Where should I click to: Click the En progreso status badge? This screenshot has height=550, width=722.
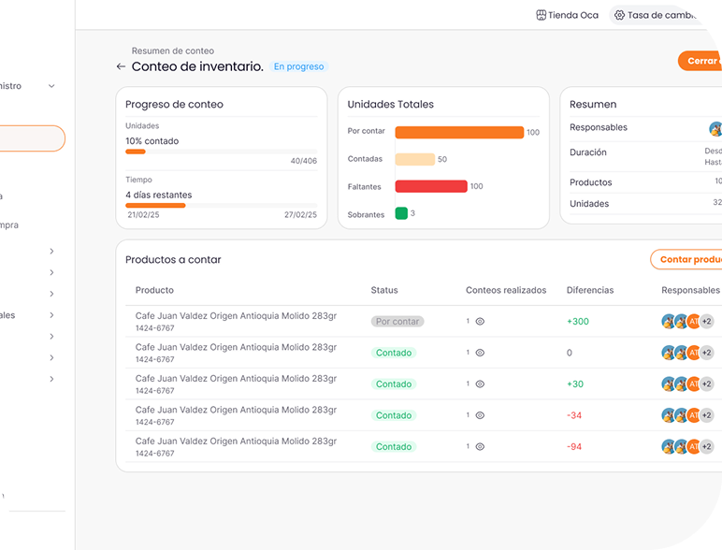coord(298,67)
